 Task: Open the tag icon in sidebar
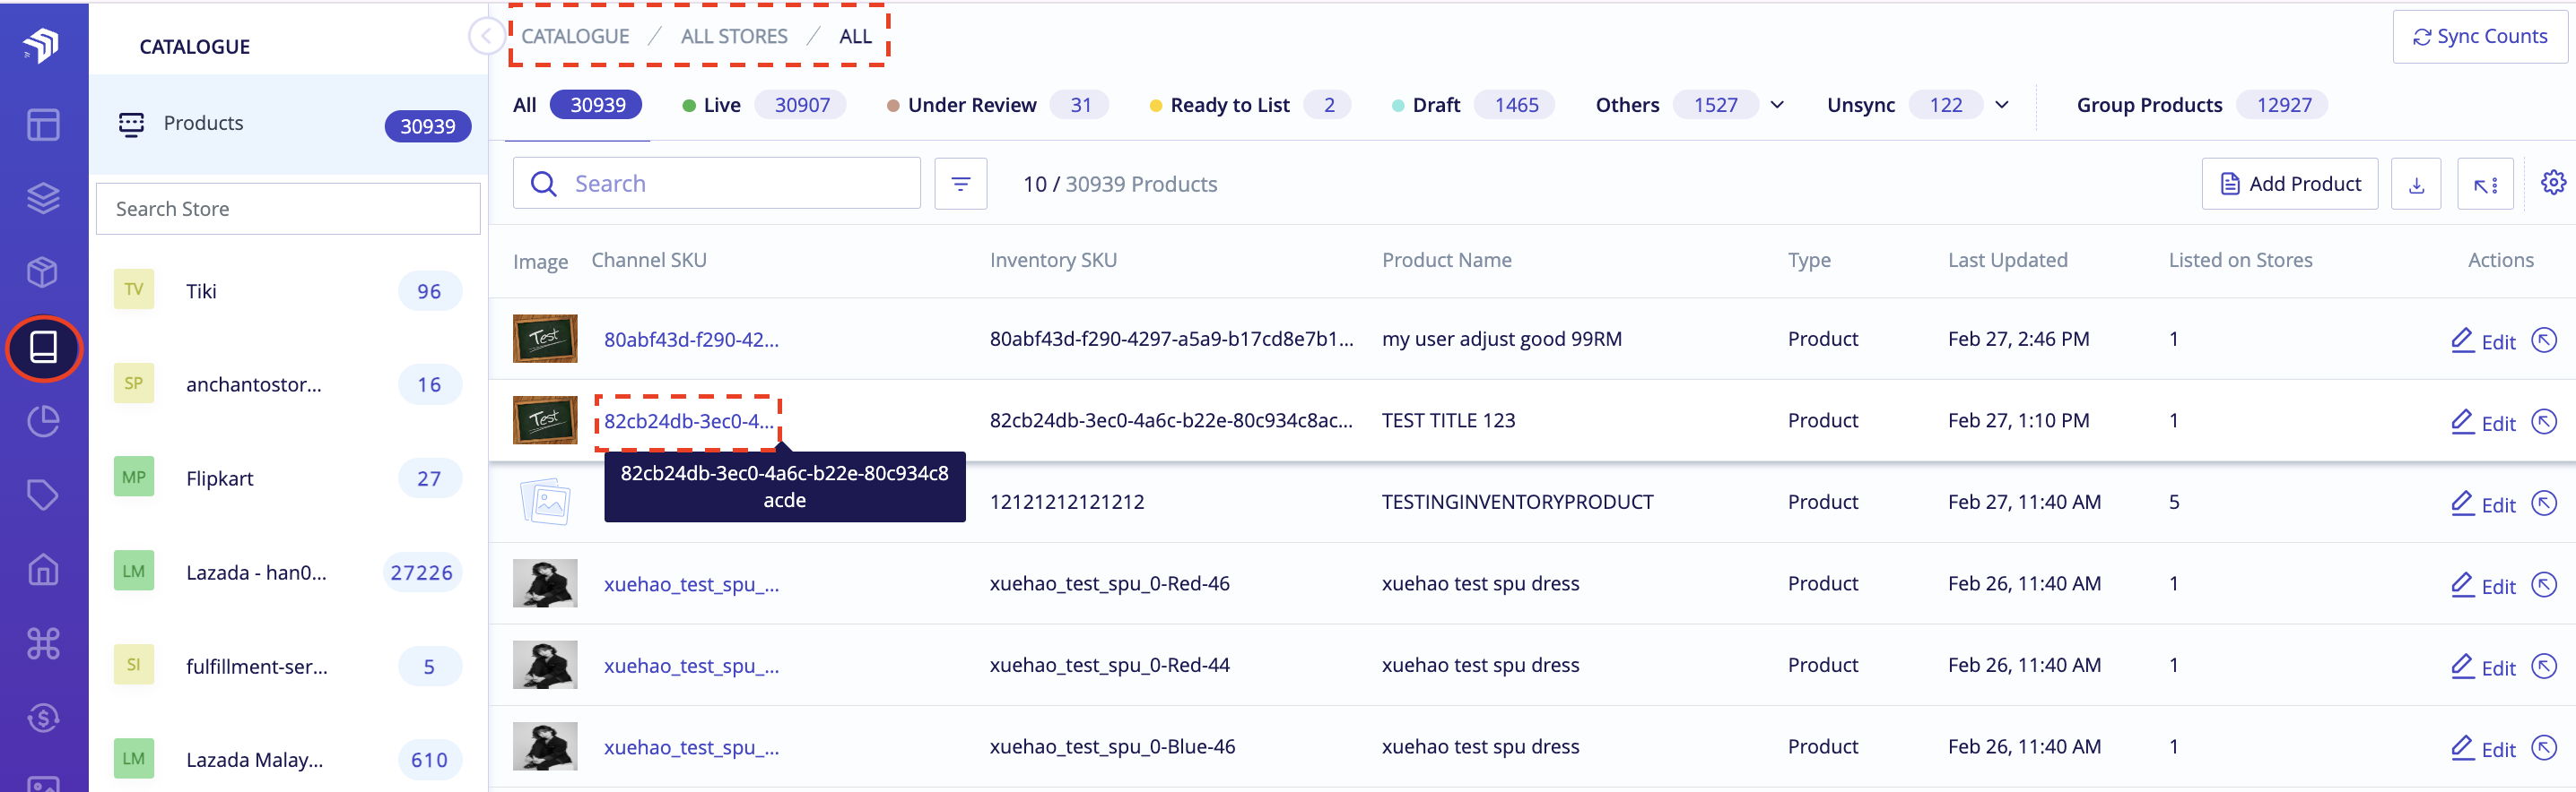pyautogui.click(x=43, y=495)
